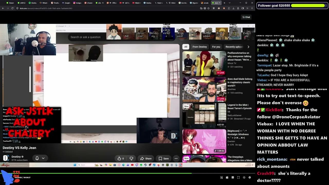Screen dimensions: 329x185
Task: Open a new browser tab
Action: (x=224, y=3)
